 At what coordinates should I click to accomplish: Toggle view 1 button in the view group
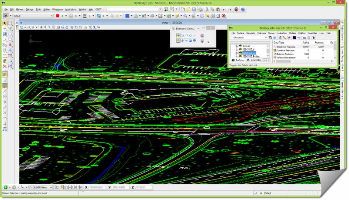tap(62, 187)
